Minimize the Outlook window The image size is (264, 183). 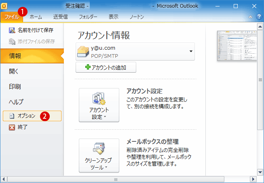(218, 6)
